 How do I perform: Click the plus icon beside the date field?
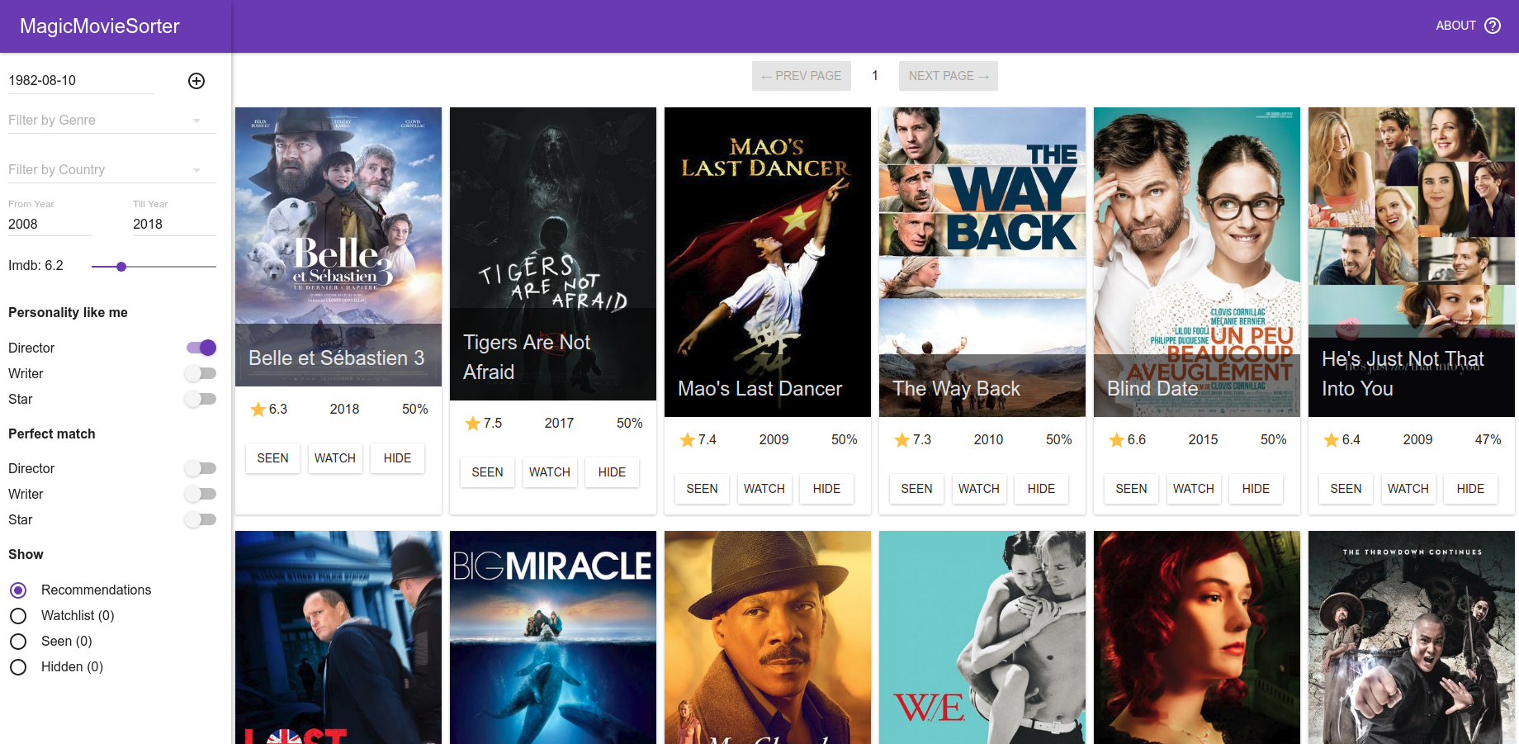pyautogui.click(x=196, y=81)
